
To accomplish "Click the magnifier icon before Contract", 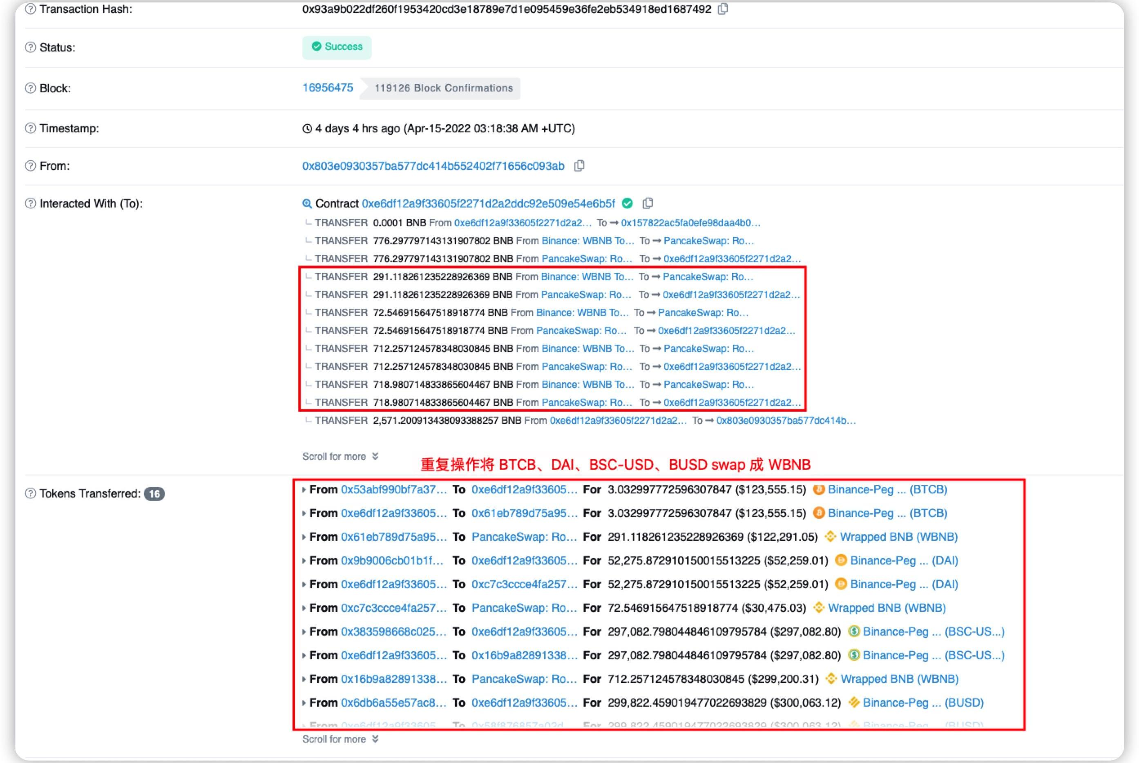I will [x=307, y=203].
